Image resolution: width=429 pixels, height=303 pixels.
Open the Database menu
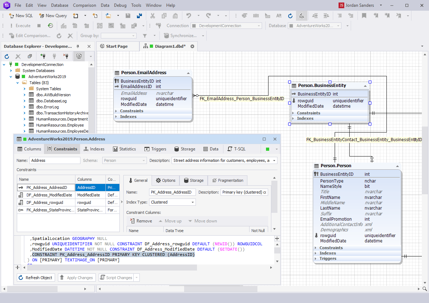[x=60, y=5]
